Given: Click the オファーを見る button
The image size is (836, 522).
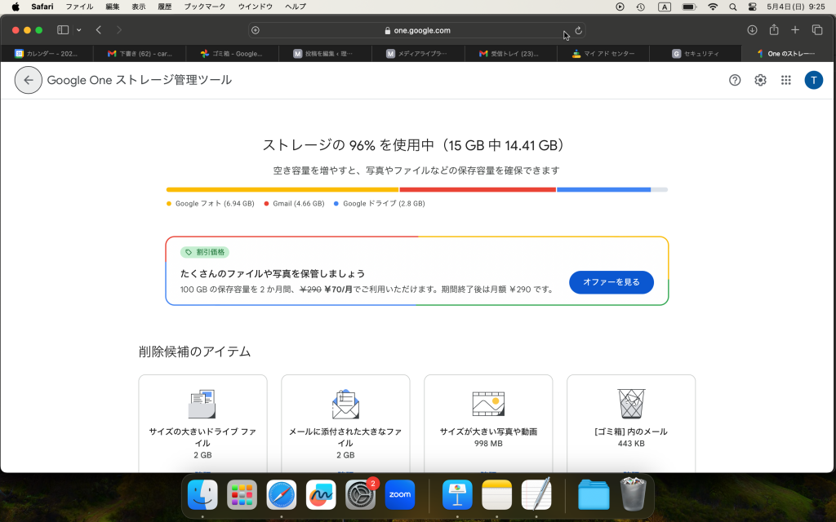Looking at the screenshot, I should (611, 282).
